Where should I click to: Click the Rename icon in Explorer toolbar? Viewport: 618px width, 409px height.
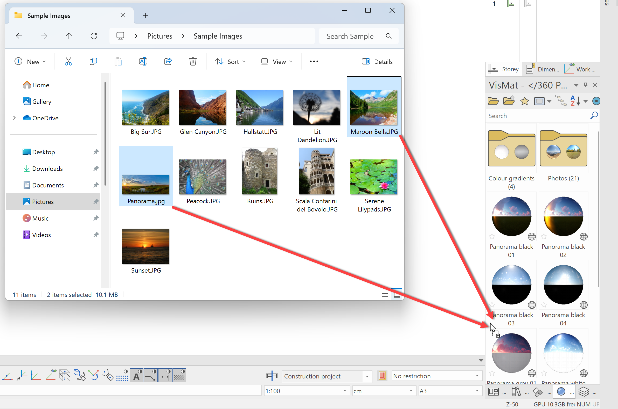pyautogui.click(x=143, y=62)
